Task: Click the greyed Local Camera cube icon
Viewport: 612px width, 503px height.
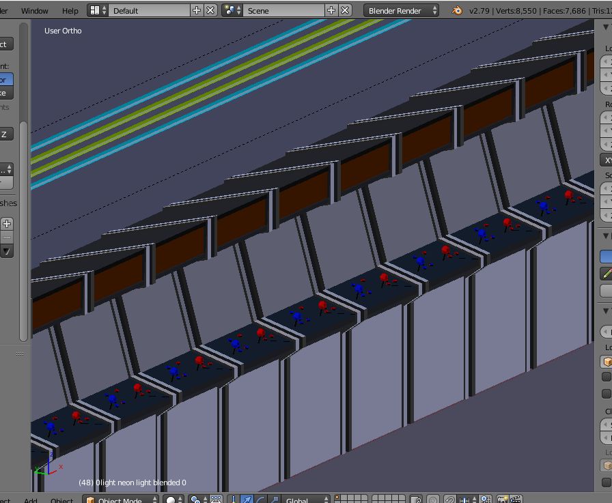Action: [x=606, y=465]
